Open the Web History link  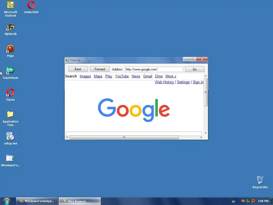[164, 82]
